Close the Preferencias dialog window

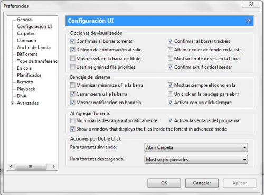(251, 4)
